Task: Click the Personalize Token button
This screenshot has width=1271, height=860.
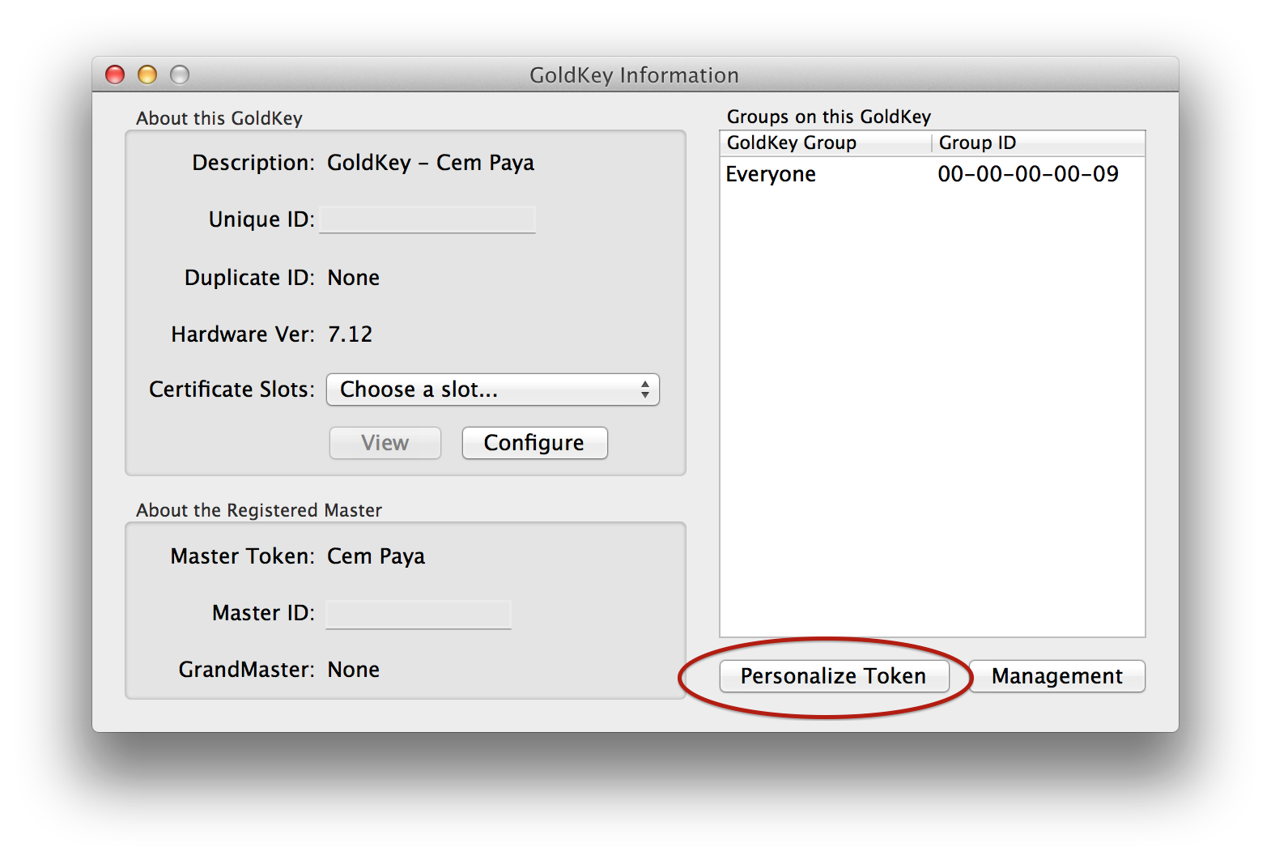Action: [833, 676]
